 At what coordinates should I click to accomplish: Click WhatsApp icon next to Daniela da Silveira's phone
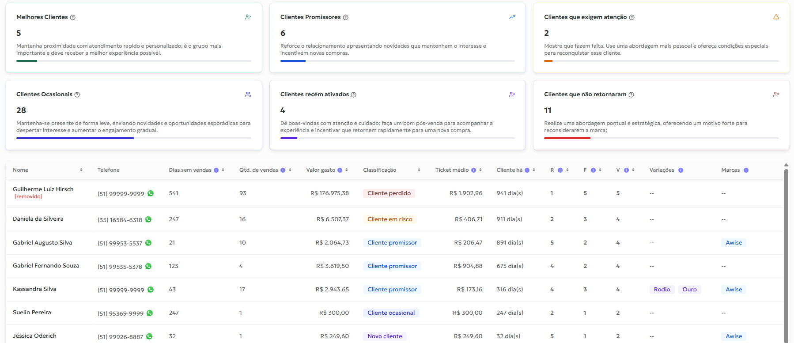pyautogui.click(x=148, y=219)
